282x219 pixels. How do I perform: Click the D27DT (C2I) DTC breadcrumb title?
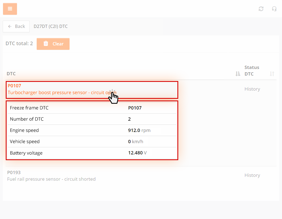click(51, 26)
